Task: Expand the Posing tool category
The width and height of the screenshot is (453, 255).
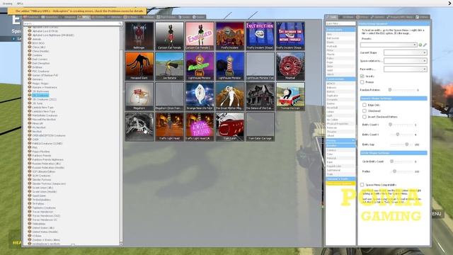Action: [x=340, y=140]
